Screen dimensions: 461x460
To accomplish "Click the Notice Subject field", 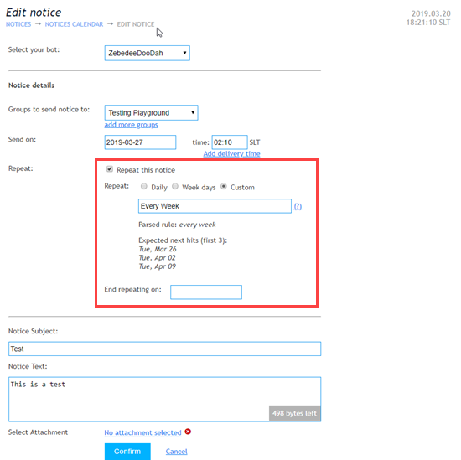I will point(164,349).
